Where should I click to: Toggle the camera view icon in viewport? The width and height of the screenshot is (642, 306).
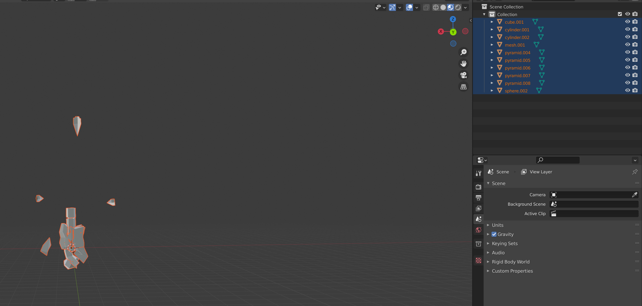[463, 75]
